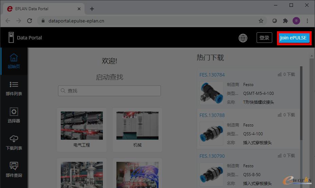The width and height of the screenshot is (315, 188).
Task: Click the address bar URL
Action: (76, 21)
